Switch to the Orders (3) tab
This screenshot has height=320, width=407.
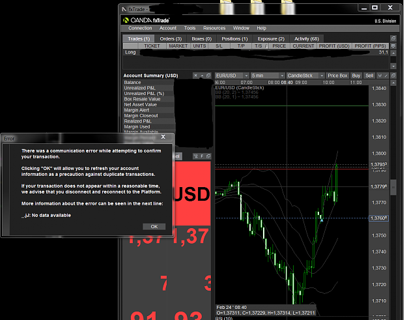[x=171, y=38]
